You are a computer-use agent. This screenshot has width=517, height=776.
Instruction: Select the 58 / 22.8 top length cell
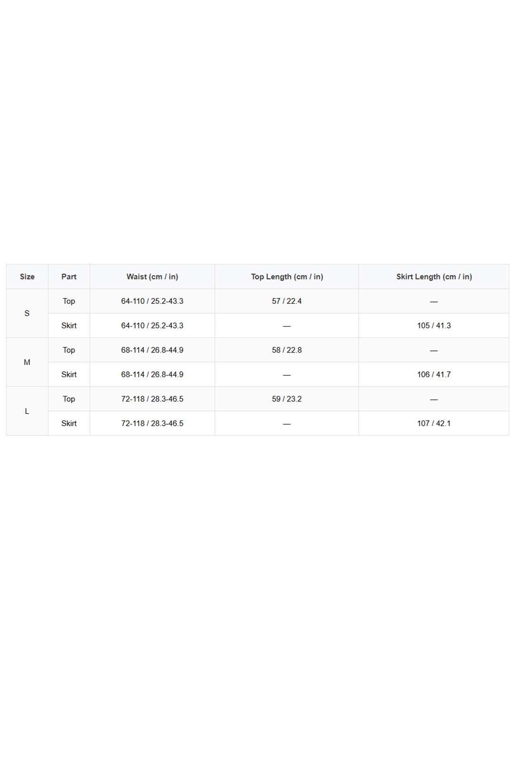tap(287, 350)
